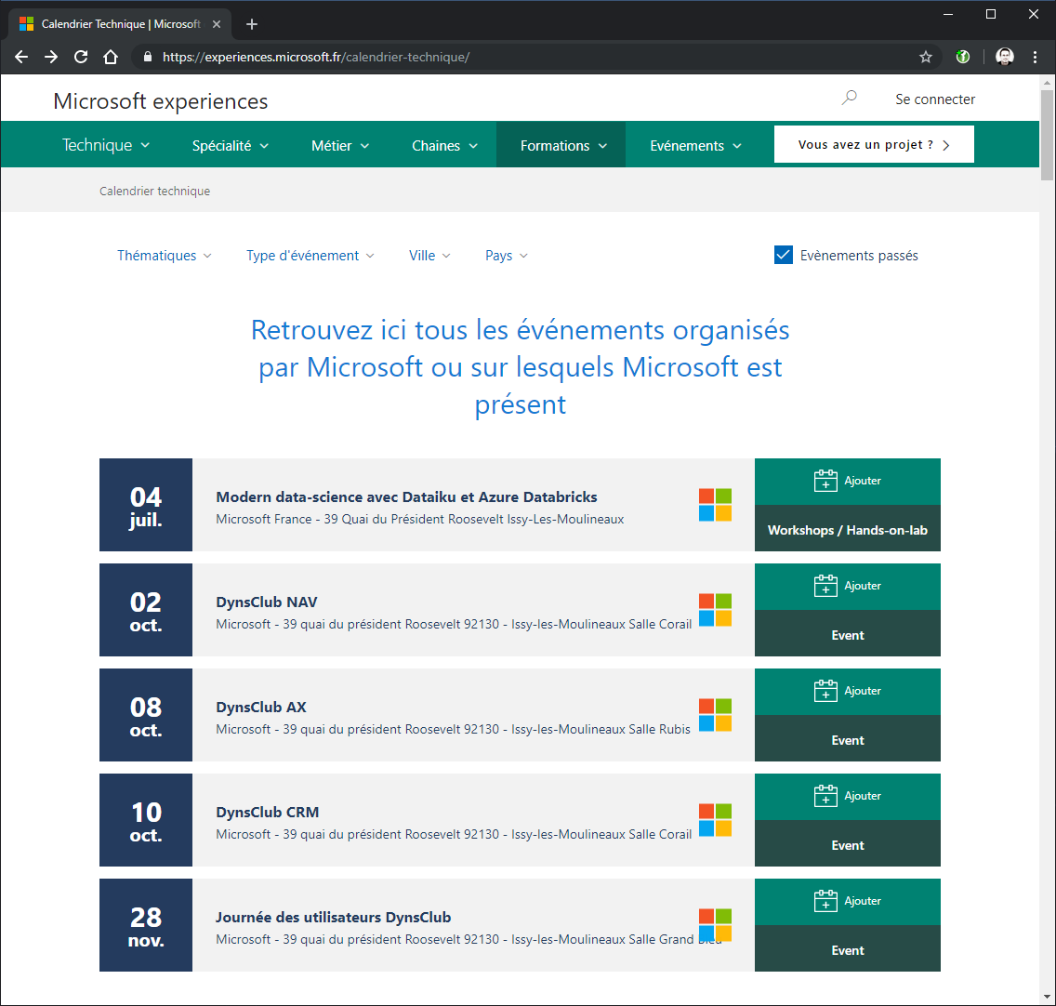Click the DynsClub AX Salle Rubis address
This screenshot has height=1006, width=1056.
click(x=453, y=730)
